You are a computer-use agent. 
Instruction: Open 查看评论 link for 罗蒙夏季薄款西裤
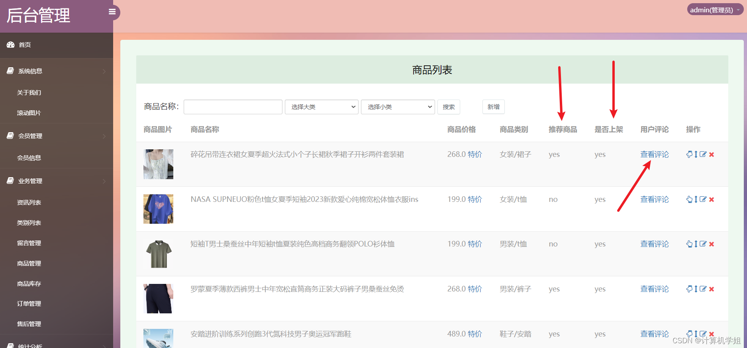655,289
